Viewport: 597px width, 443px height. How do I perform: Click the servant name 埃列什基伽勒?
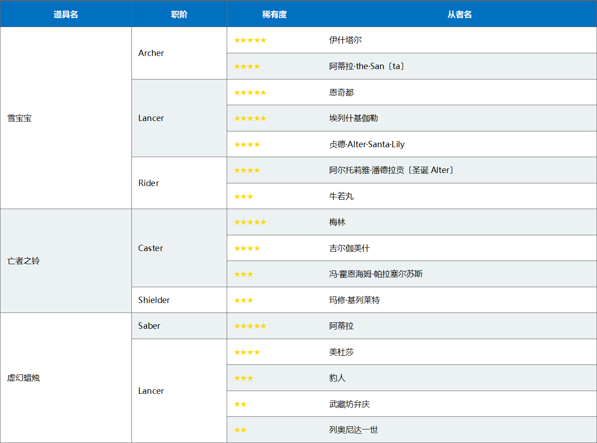pyautogui.click(x=354, y=118)
